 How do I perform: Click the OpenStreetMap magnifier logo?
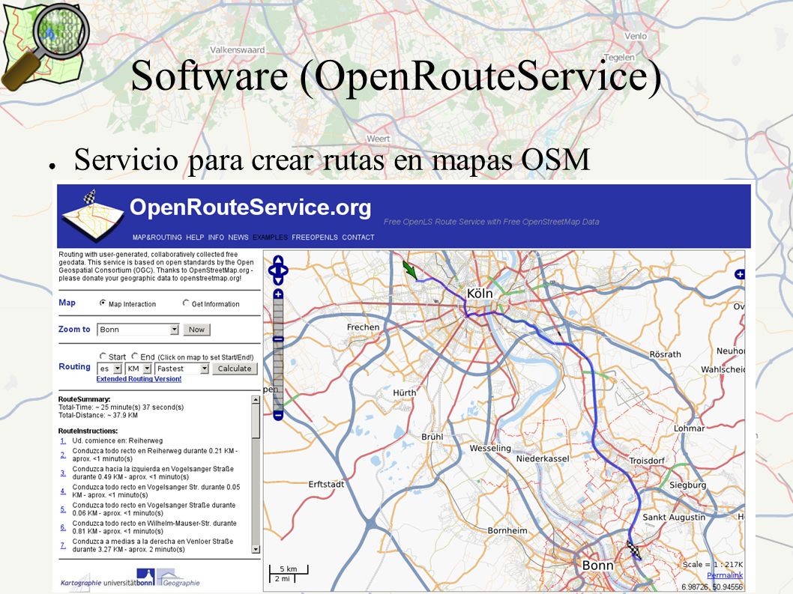[44, 46]
